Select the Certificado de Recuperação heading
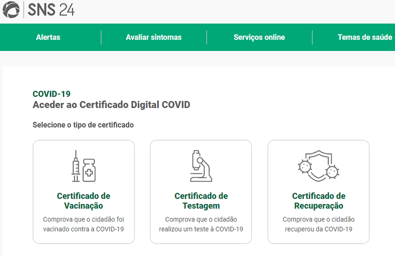 tap(319, 201)
